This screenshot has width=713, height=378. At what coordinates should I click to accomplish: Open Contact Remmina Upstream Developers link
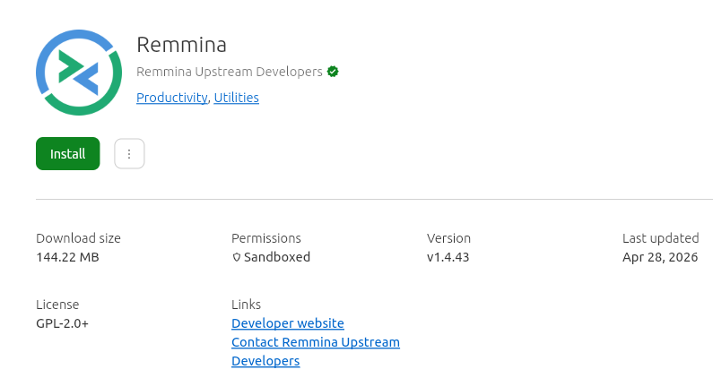click(316, 351)
